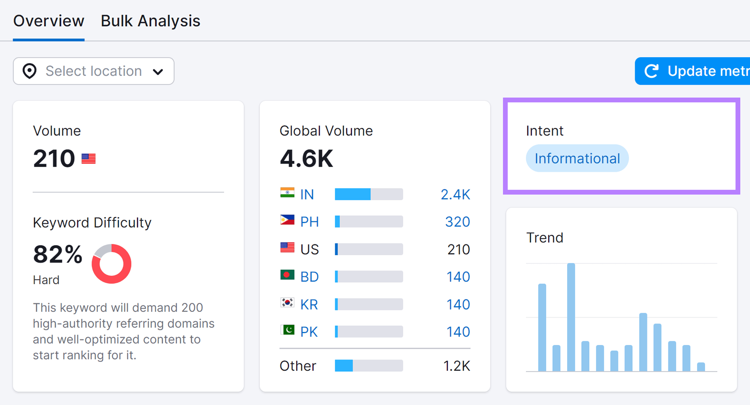The height and width of the screenshot is (405, 750).
Task: Click the 140 volume for KR
Action: (x=458, y=304)
